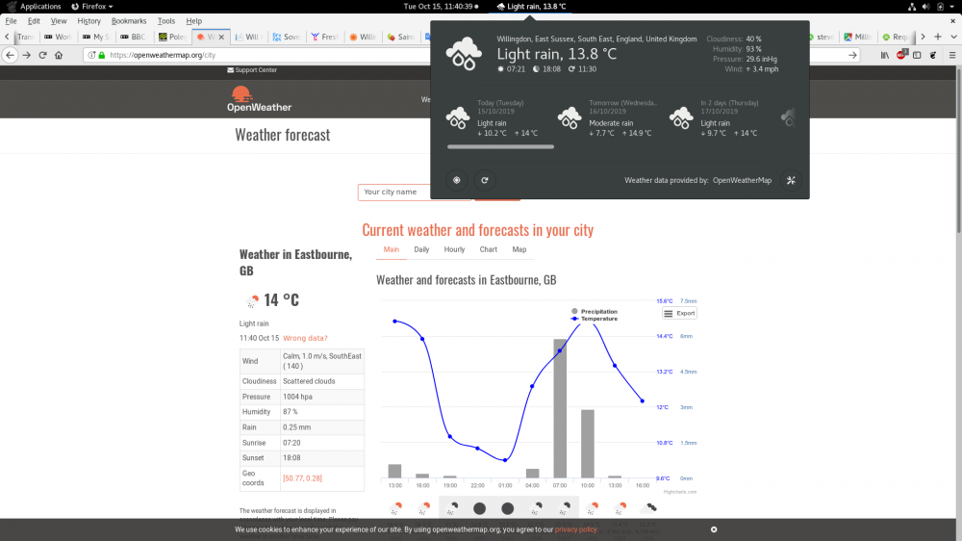
Task: Open the Bookmarks menu
Action: (x=129, y=21)
